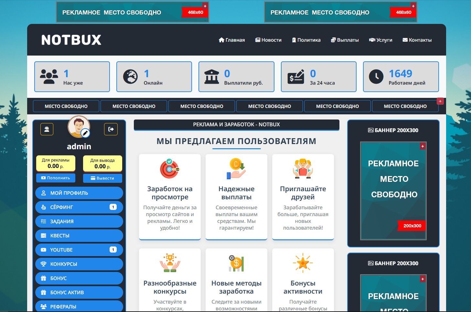Click the top left 468x60 ad banner
The height and width of the screenshot is (312, 471).
[x=133, y=12]
